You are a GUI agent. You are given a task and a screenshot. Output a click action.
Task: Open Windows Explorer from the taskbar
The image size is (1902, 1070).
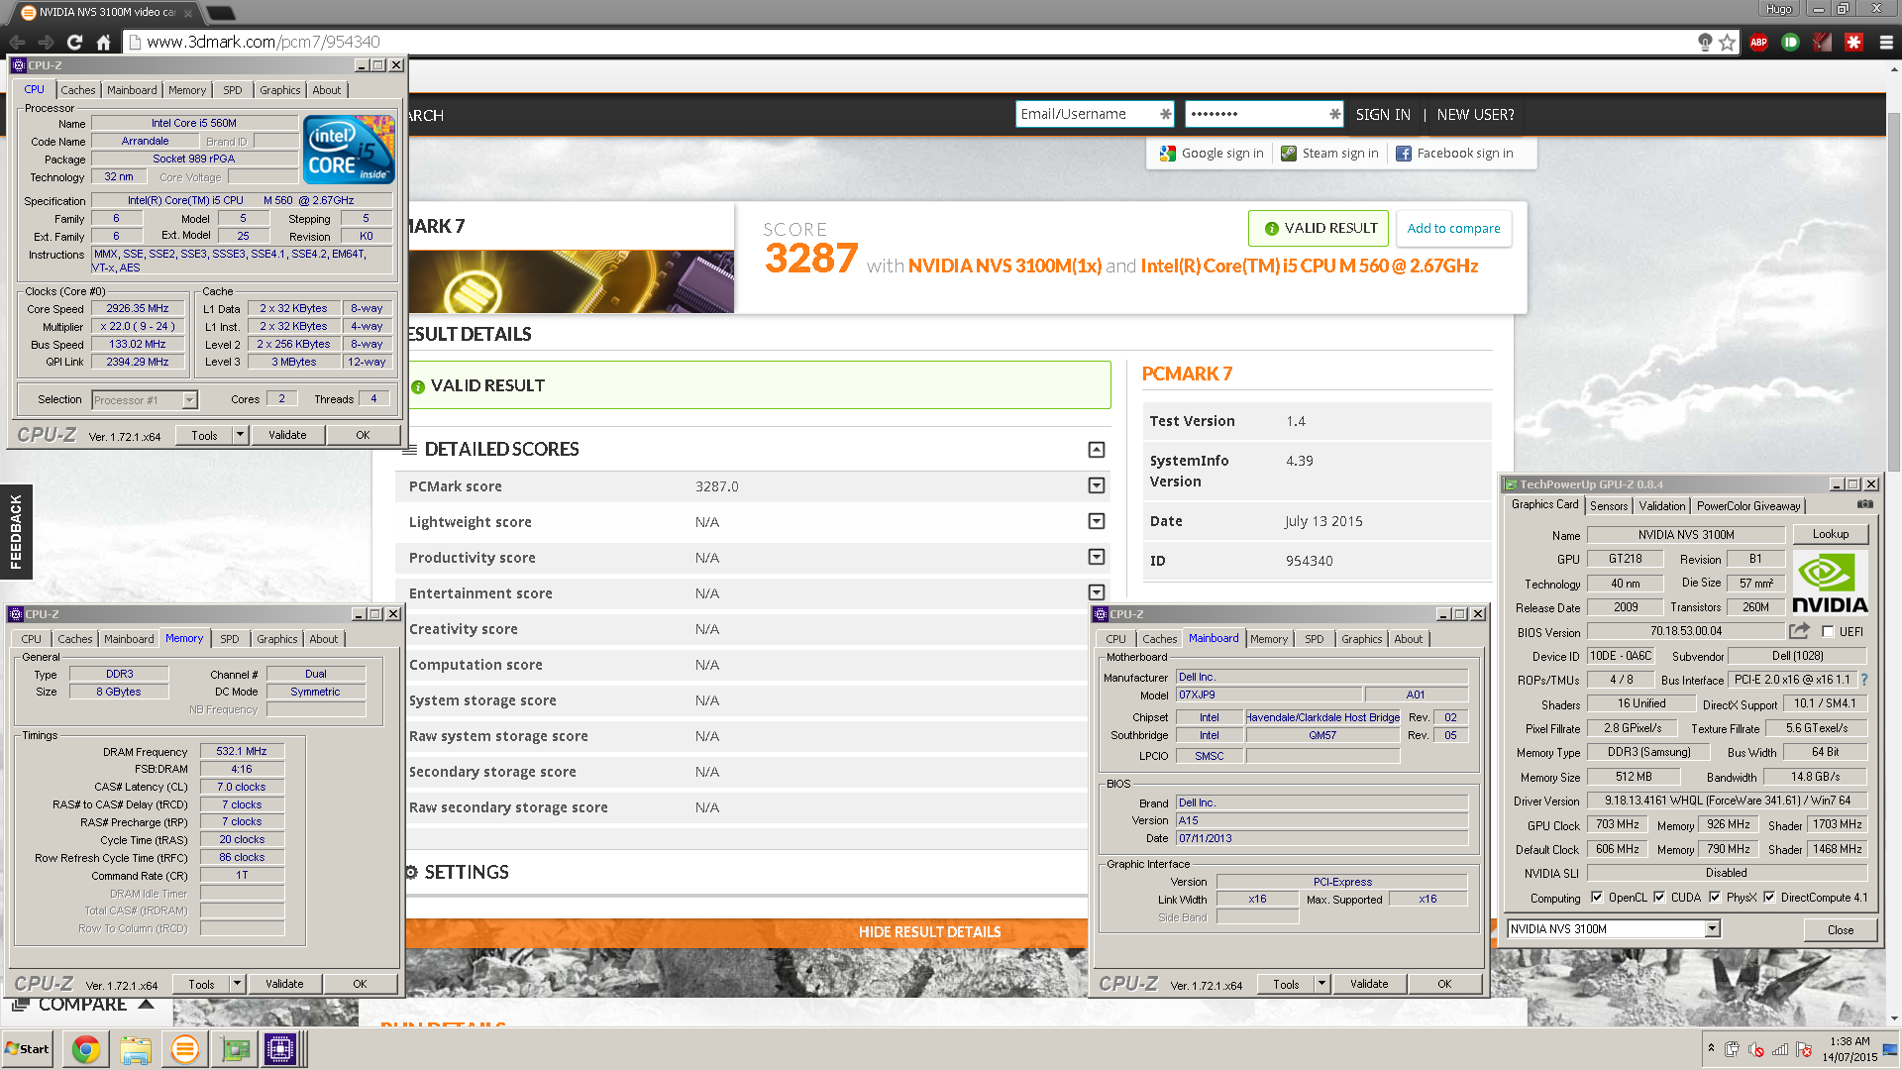(136, 1049)
